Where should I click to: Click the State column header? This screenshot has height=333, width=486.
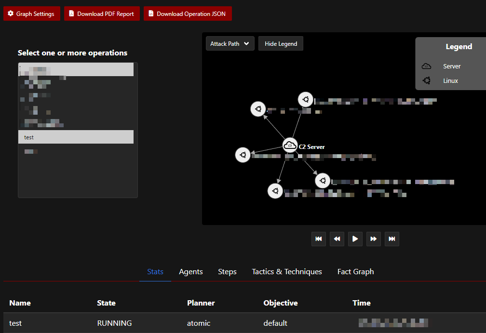[106, 303]
